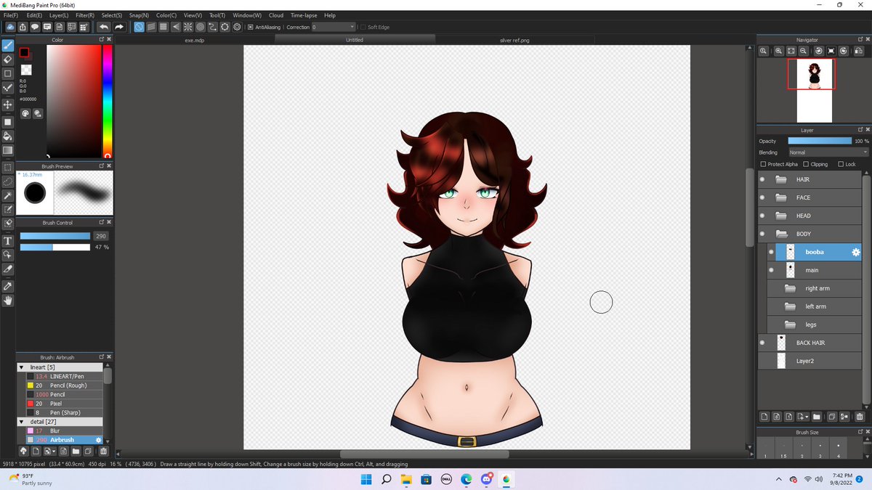The width and height of the screenshot is (872, 490).
Task: Enable the radial snap guide
Action: point(187,27)
